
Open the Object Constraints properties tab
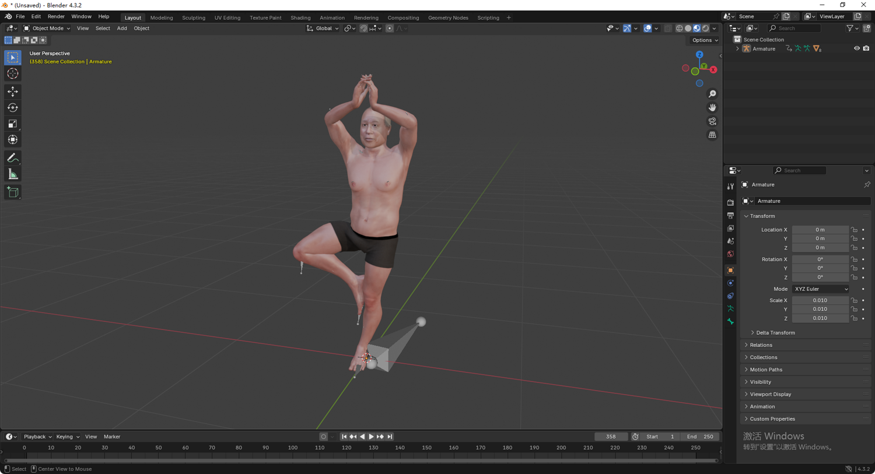click(x=730, y=296)
